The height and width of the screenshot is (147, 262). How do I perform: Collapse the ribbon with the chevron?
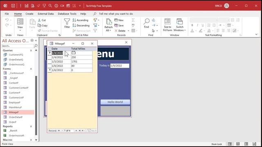[256, 34]
